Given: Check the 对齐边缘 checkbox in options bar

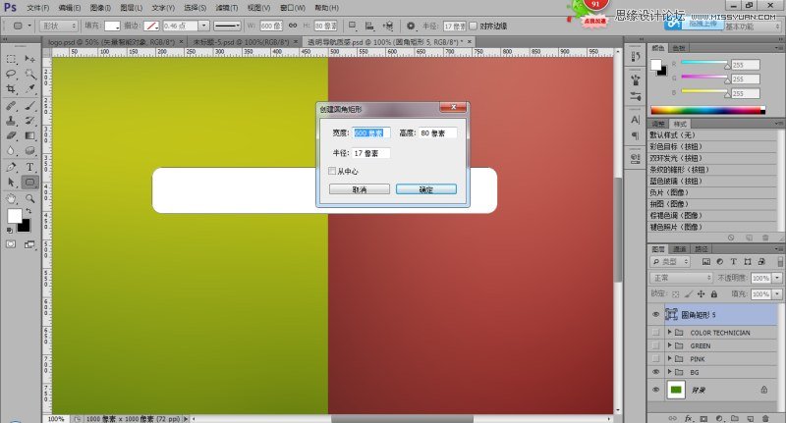Looking at the screenshot, I should [x=473, y=26].
